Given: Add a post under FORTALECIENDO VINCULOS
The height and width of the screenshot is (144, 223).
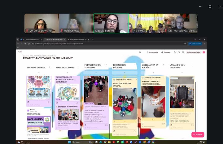Looking at the screenshot, I should [x=96, y=73].
